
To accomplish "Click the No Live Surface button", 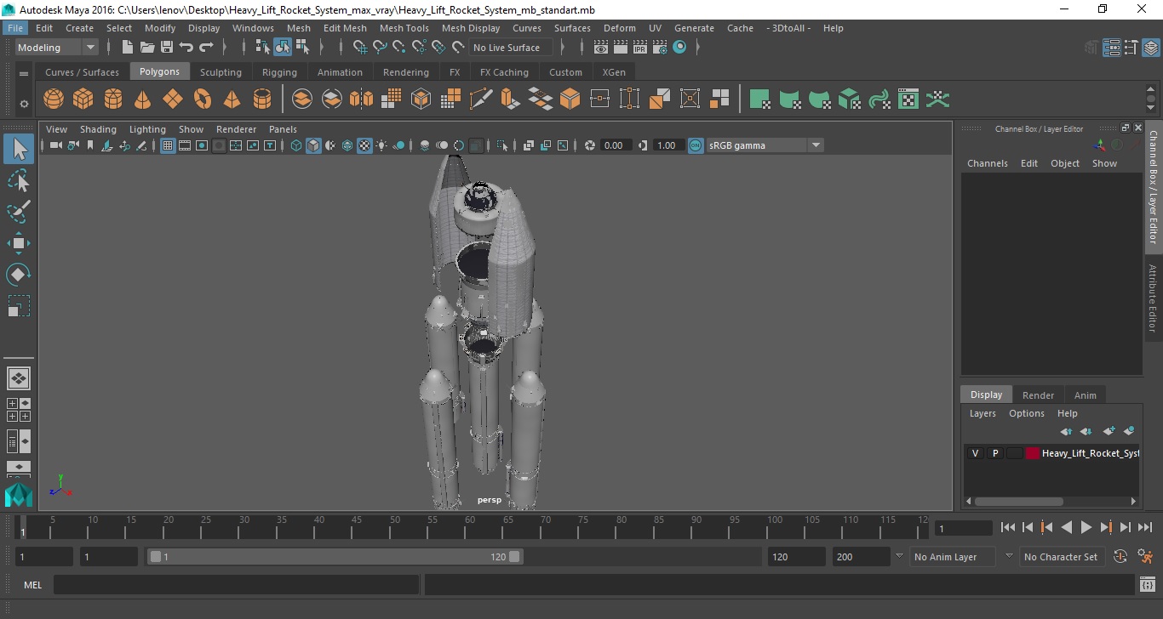I will click(507, 48).
